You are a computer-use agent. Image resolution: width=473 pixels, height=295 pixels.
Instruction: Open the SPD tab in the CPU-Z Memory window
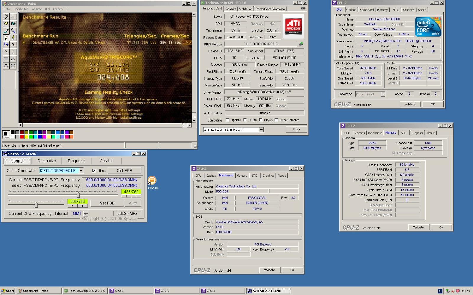(x=404, y=133)
